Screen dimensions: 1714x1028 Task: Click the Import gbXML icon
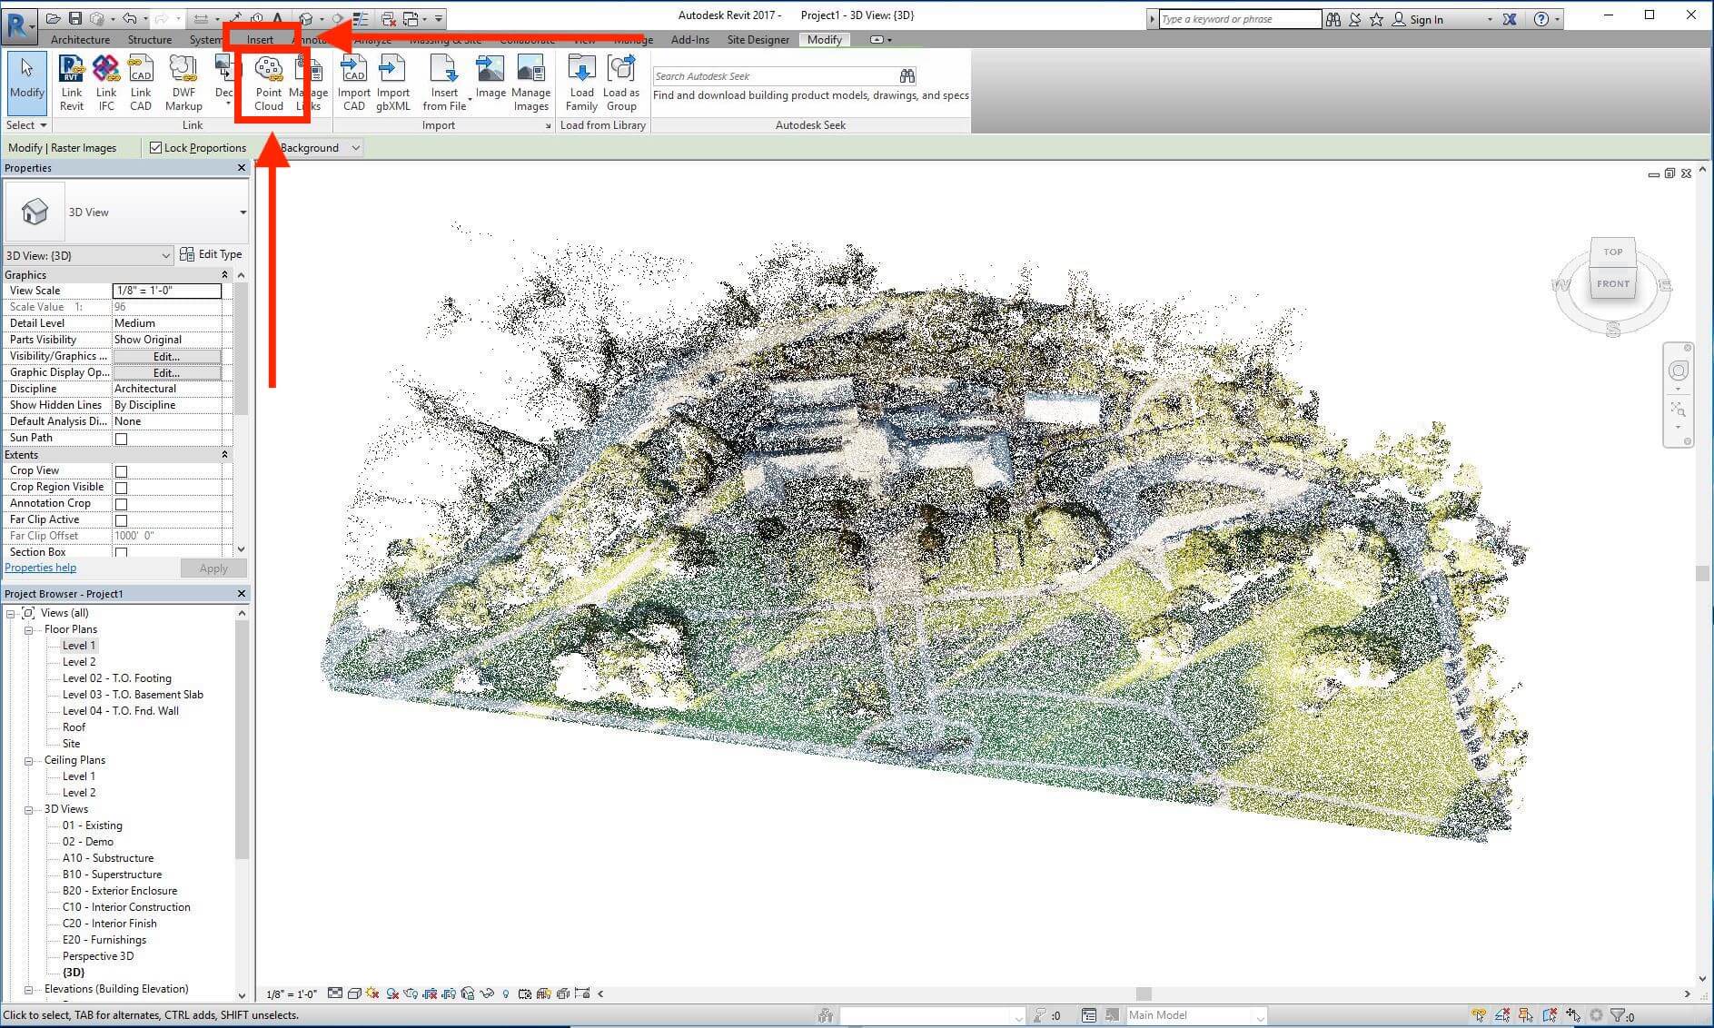pos(392,83)
